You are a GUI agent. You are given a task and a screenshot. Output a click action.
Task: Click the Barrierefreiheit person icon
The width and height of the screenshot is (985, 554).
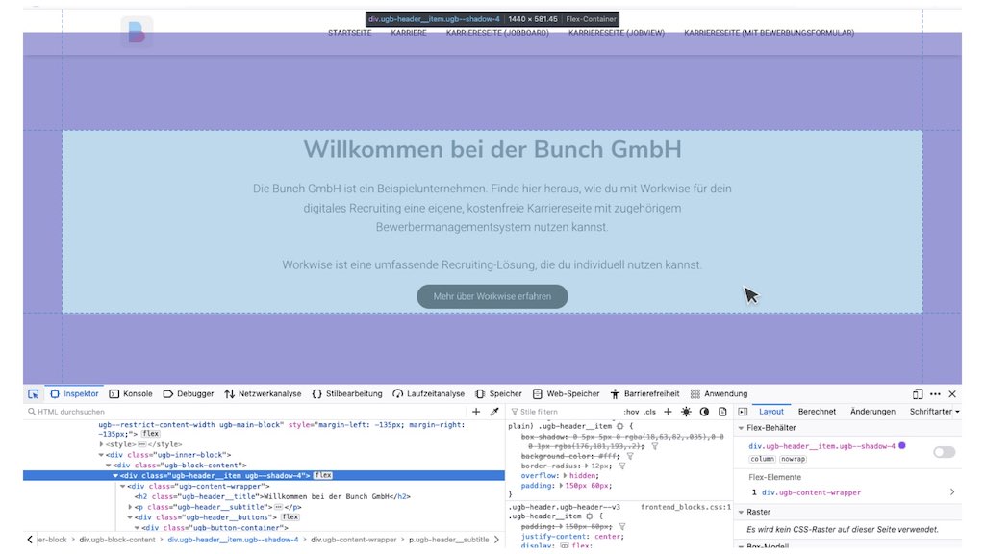coord(615,393)
